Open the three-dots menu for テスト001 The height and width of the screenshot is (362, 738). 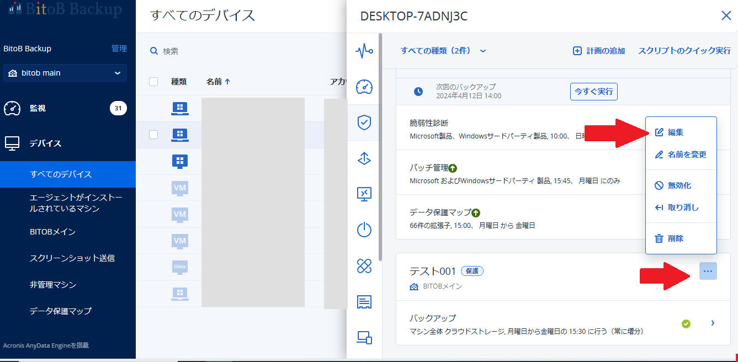[708, 271]
